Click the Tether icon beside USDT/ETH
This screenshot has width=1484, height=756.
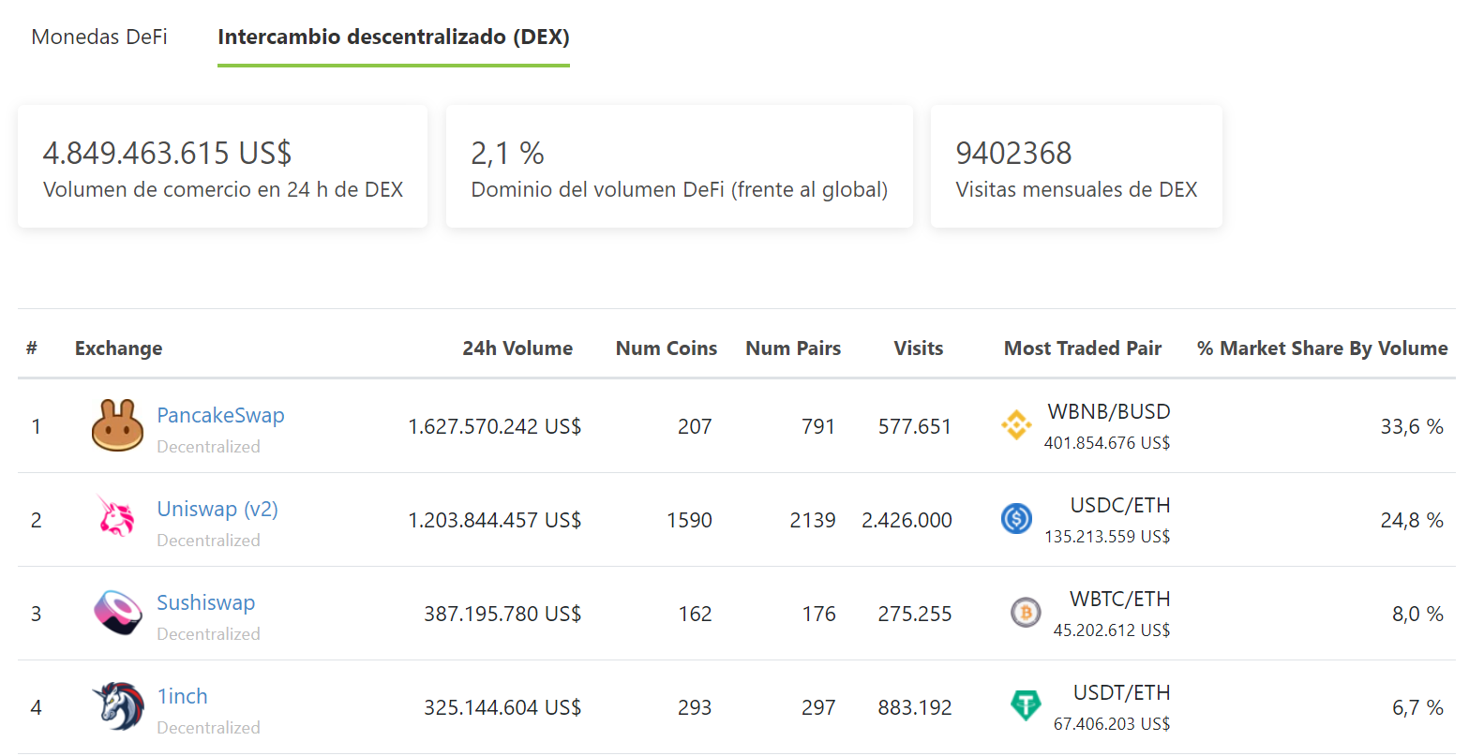(1026, 704)
